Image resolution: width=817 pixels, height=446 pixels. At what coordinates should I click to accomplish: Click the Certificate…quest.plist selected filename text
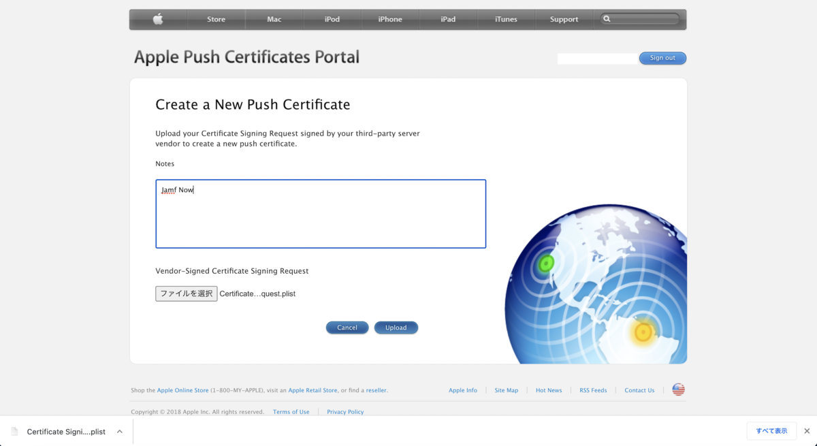pos(257,294)
